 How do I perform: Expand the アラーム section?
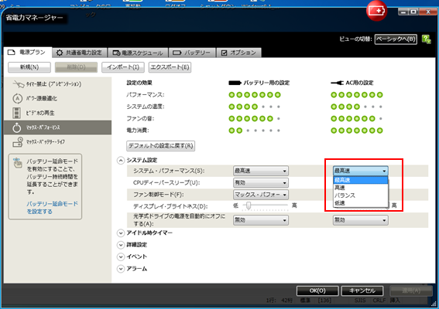121,269
